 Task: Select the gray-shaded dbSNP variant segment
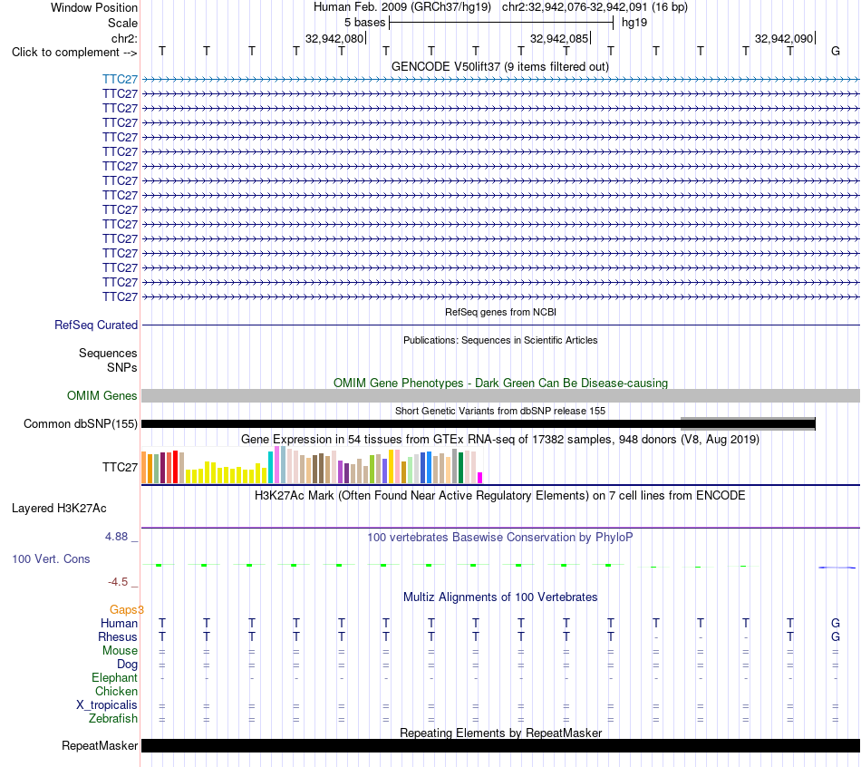coord(748,423)
